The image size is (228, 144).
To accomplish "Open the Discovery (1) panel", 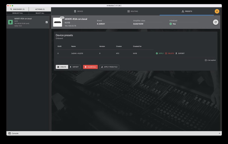I will click(17, 9).
